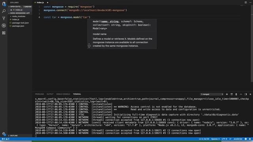Click the editor vertical scrollbar
253x142 pixels.
(x=252, y=43)
